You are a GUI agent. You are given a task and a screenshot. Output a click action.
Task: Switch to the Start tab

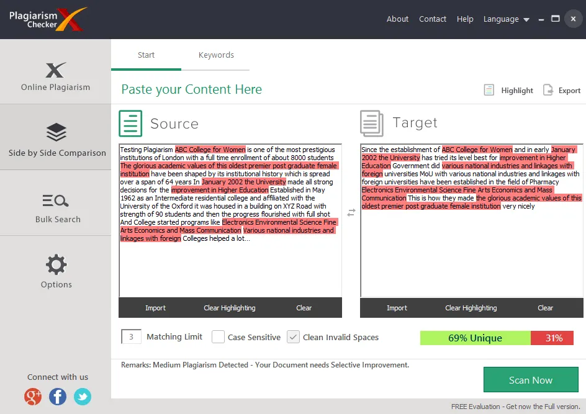(x=146, y=55)
